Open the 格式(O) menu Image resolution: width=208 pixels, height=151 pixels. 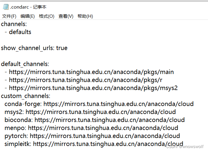coord(47,16)
